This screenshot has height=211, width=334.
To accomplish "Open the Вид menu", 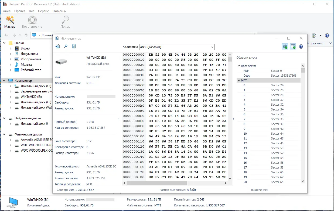I will (x=32, y=11).
